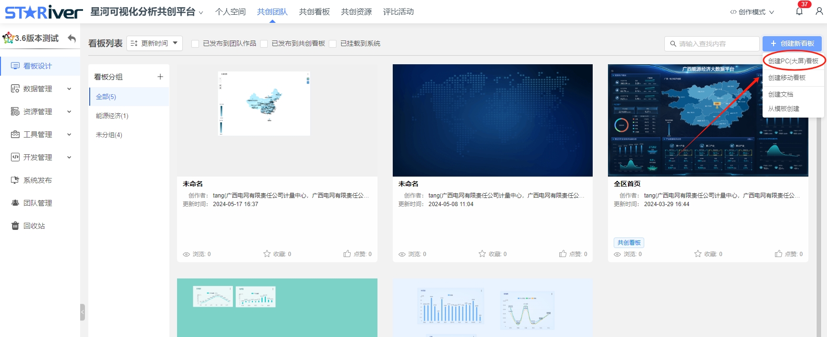The height and width of the screenshot is (337, 827).
Task: Select 创建PC(大屏)看板 from the menu
Action: coord(793,61)
